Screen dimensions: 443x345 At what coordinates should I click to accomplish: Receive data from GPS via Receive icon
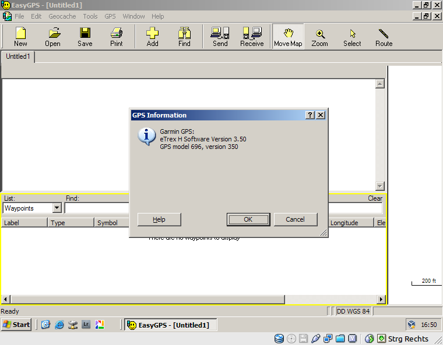(252, 37)
